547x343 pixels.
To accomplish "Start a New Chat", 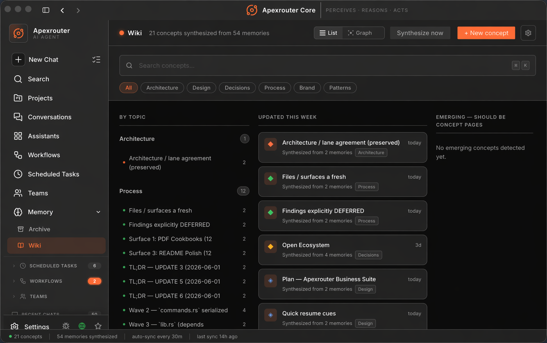I will pos(43,59).
